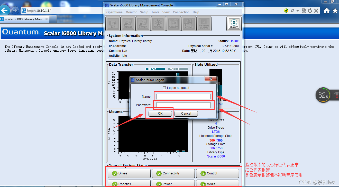339x187 pixels.
Task: Open the address bar search dropdown arrow
Action: point(298,11)
